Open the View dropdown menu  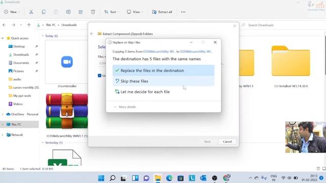(134, 12)
